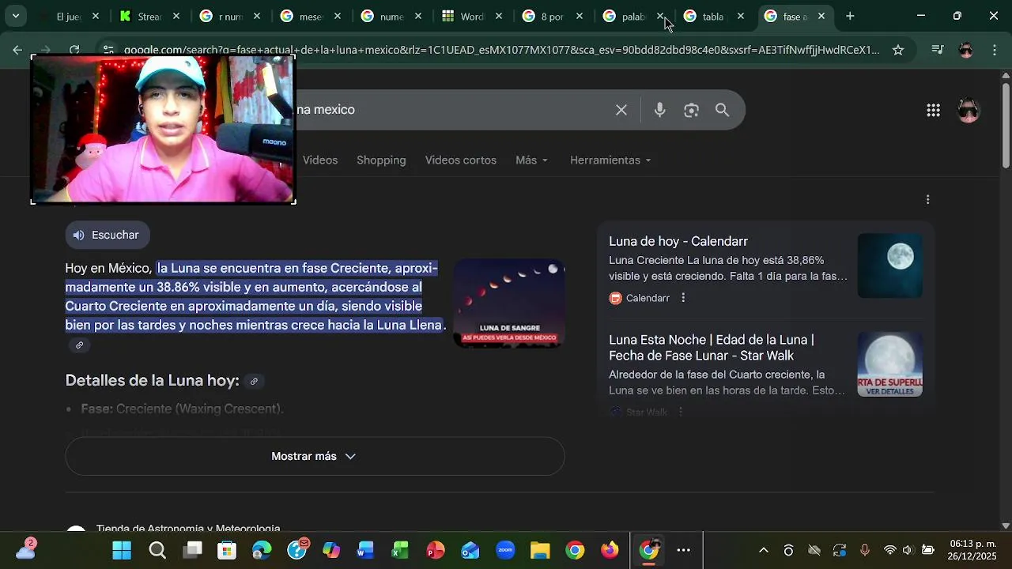Open the media controls icon in Chrome toolbar
This screenshot has width=1012, height=569.
[x=937, y=50]
